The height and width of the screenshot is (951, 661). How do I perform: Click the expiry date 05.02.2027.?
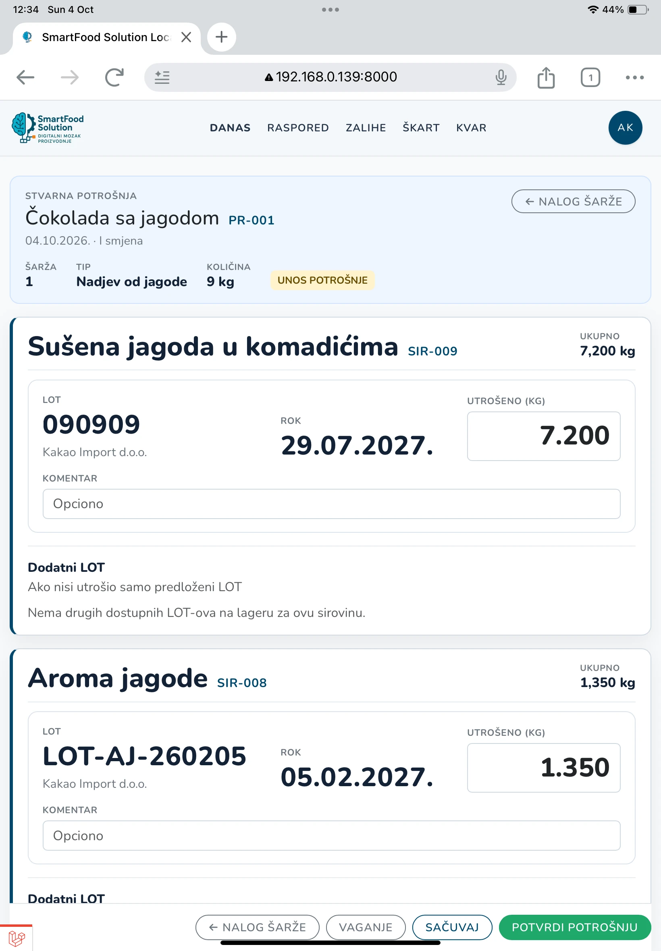click(357, 777)
